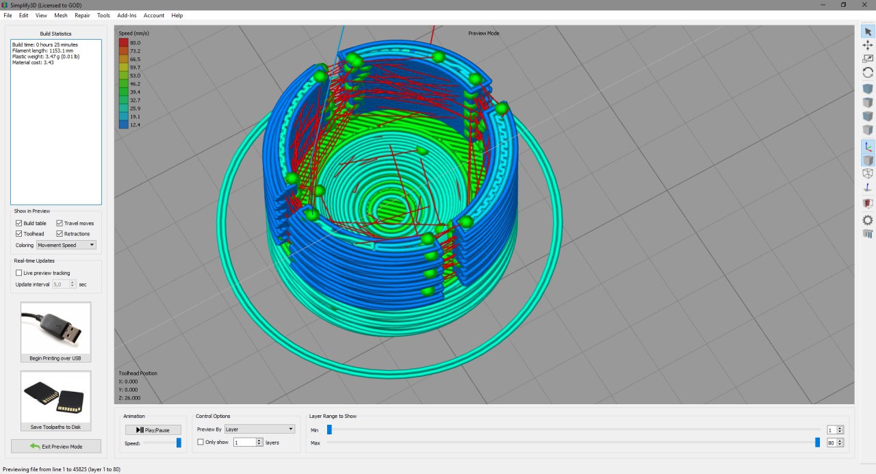Click the Max layer spinner arrows
This screenshot has width=876, height=474.
pos(840,443)
